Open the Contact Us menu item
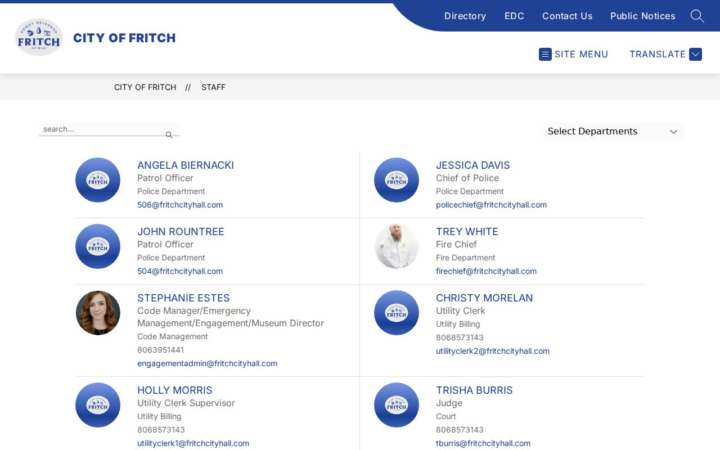720x450 pixels. [567, 16]
